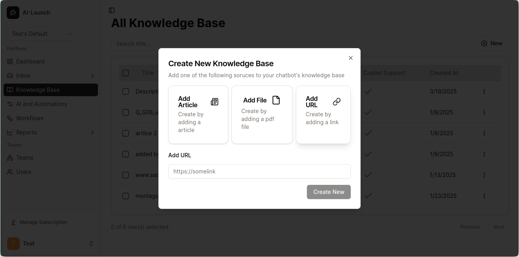Choose the Add Article card
Image resolution: width=519 pixels, height=257 pixels.
198,115
